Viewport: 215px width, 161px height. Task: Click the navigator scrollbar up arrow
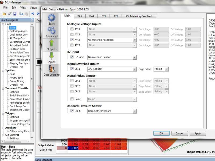pyautogui.click(x=32, y=24)
